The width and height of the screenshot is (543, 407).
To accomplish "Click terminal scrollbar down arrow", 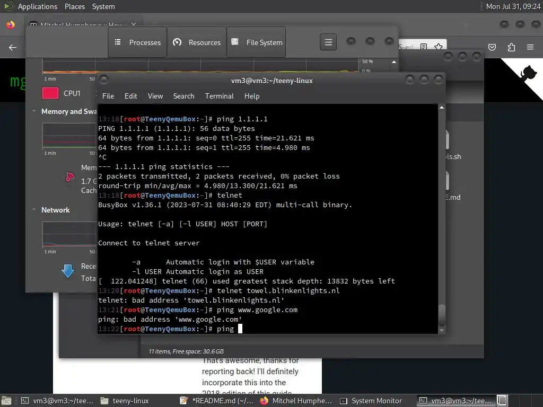I will tap(442, 330).
